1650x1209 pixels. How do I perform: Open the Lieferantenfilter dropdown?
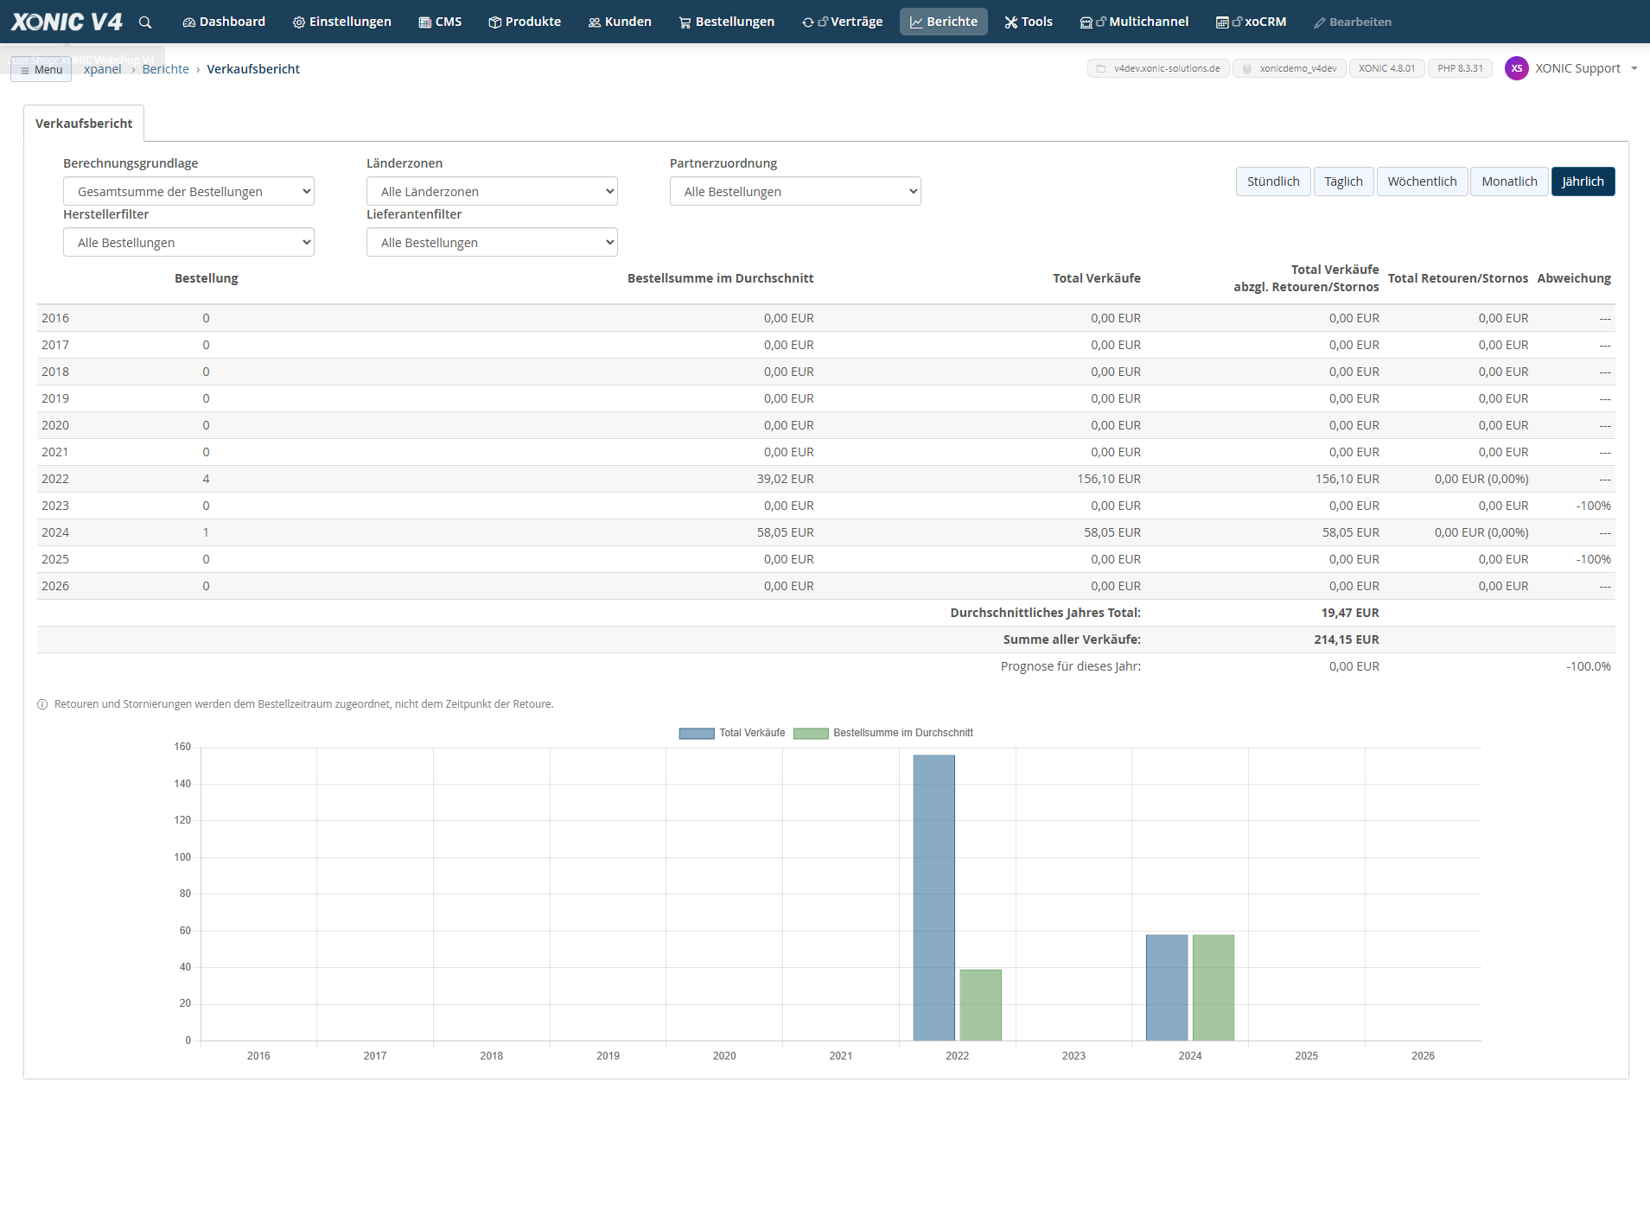coord(492,242)
